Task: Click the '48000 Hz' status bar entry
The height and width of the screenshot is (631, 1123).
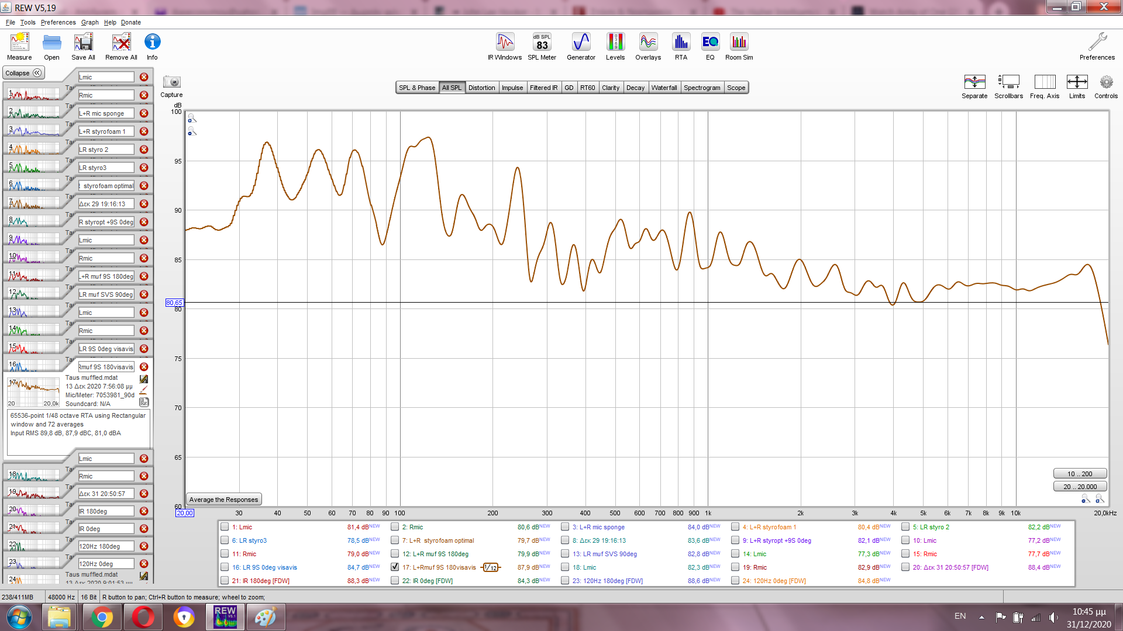Action: (61, 597)
